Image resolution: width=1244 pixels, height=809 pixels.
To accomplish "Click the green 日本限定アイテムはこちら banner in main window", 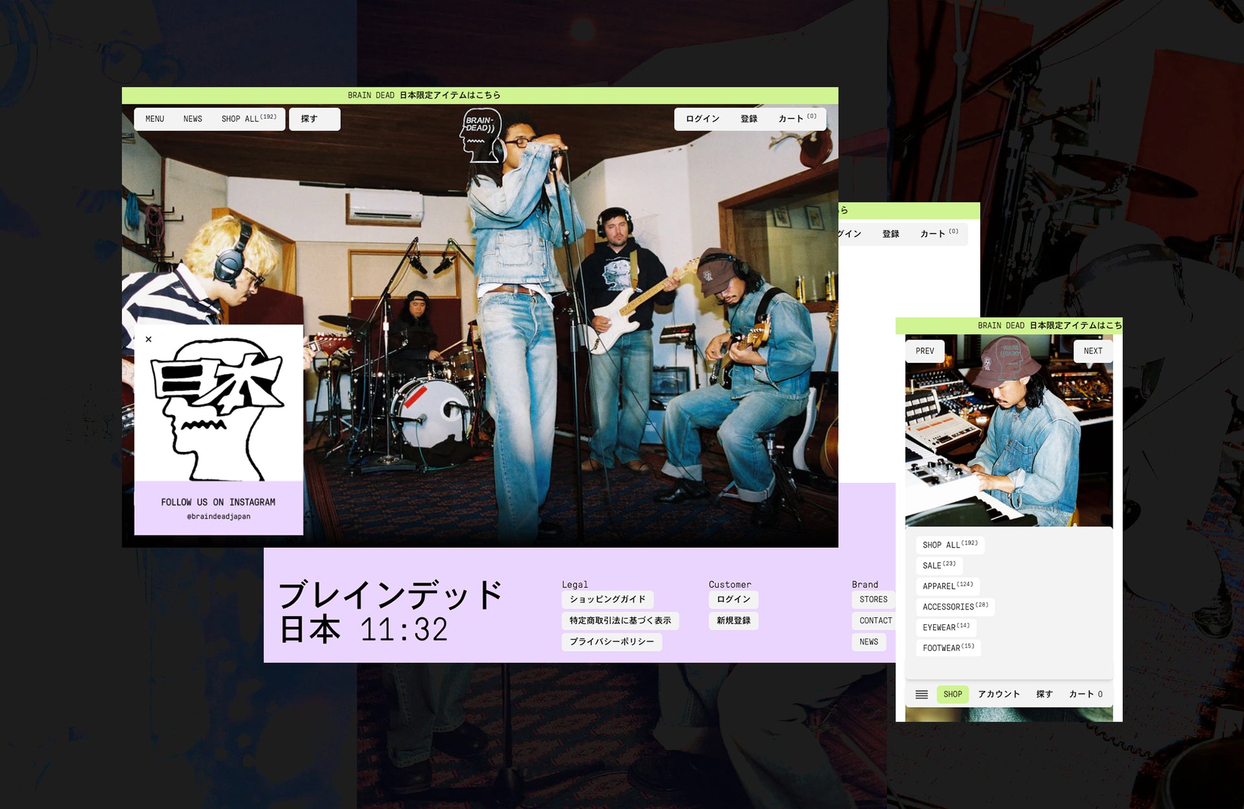I will pyautogui.click(x=480, y=95).
